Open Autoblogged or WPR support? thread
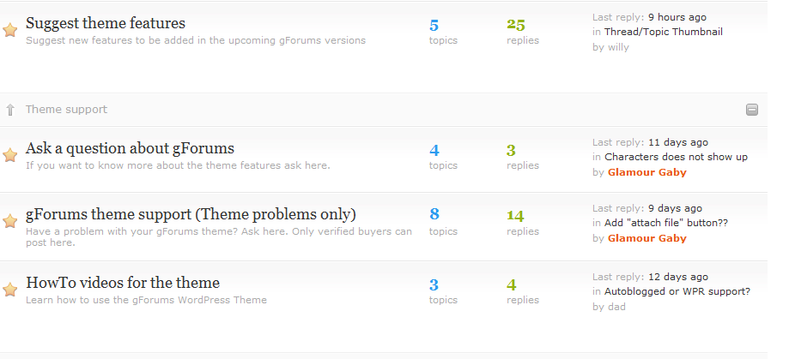789x359 pixels. point(677,291)
